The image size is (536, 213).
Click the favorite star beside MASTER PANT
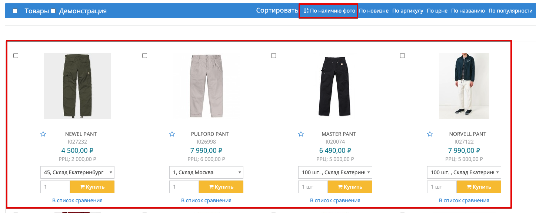301,134
